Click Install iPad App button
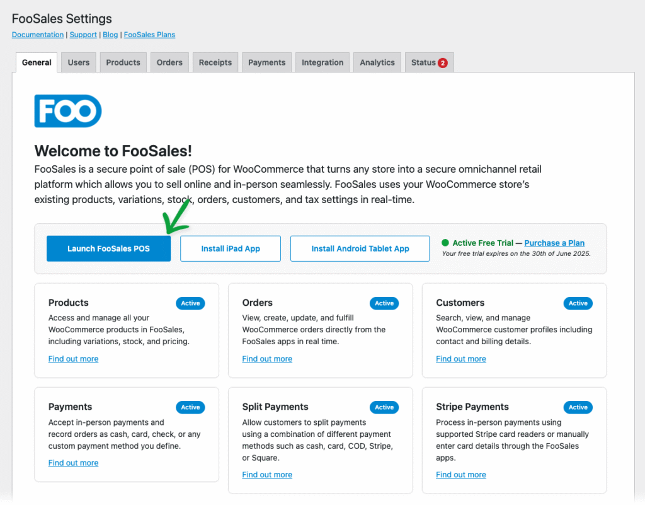 click(x=231, y=248)
